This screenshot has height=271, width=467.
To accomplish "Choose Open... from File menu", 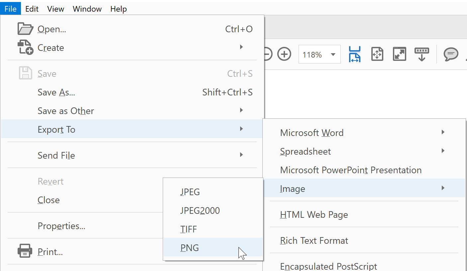I will point(132,29).
